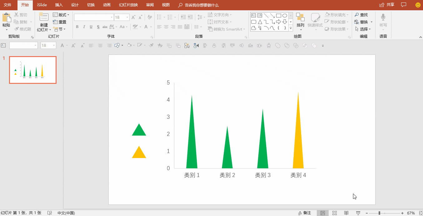Switch to the iSlide tab
The image size is (423, 216).
pos(42,5)
